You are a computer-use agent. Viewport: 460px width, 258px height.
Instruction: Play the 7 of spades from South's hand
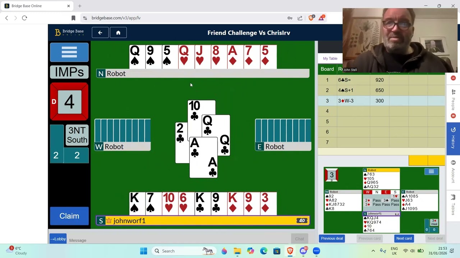[x=153, y=204]
